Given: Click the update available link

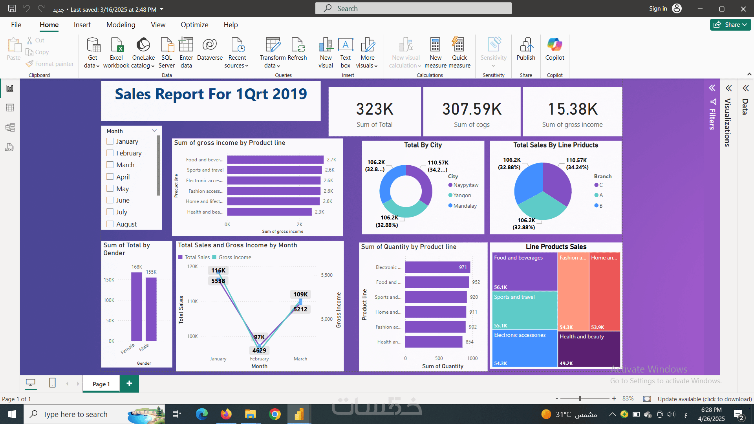Looking at the screenshot, I should tap(705, 399).
